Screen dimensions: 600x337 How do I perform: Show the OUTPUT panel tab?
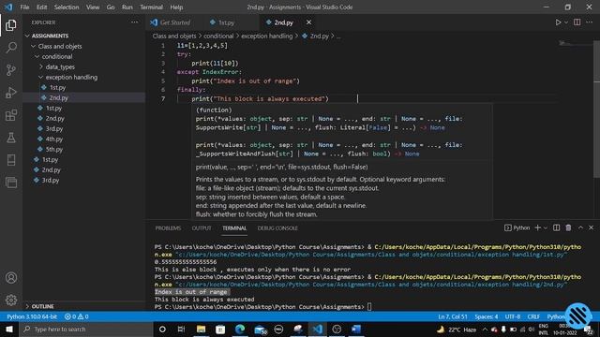[x=202, y=228]
